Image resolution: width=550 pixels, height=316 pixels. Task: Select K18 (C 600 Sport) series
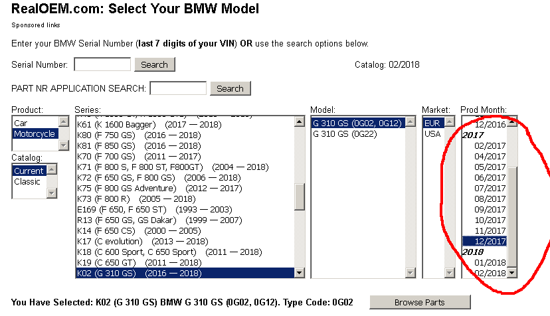click(185, 252)
